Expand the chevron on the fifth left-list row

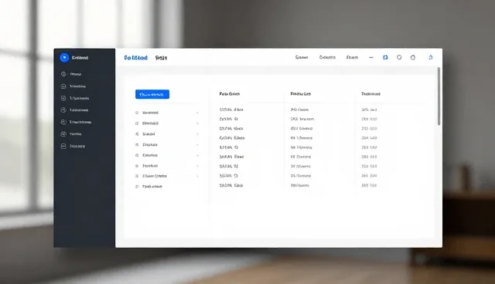(198, 155)
